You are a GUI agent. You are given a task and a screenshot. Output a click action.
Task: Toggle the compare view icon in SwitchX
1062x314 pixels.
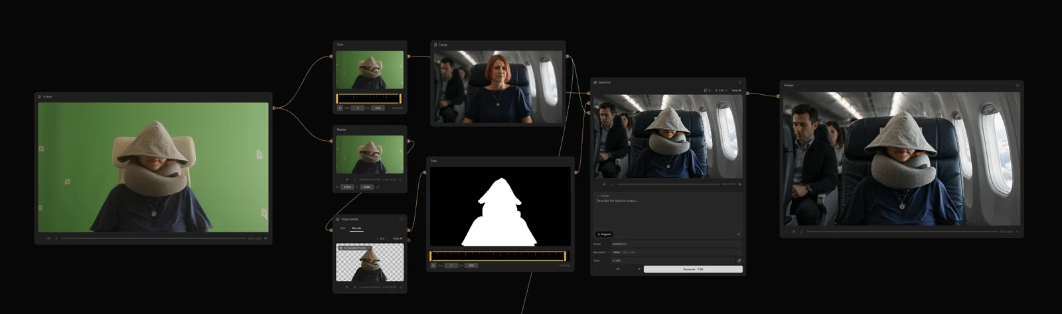[710, 90]
